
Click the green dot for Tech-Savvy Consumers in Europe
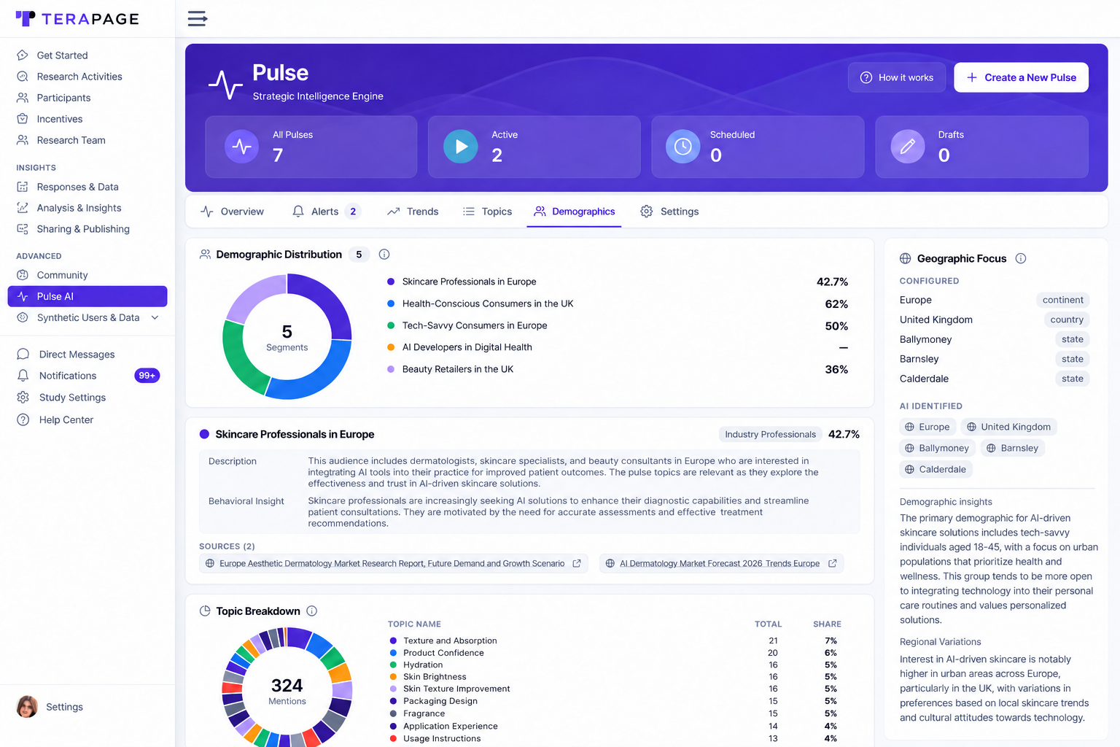pos(391,325)
